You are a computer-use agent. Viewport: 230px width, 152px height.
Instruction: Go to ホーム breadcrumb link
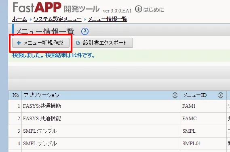pyautogui.click(x=19, y=19)
